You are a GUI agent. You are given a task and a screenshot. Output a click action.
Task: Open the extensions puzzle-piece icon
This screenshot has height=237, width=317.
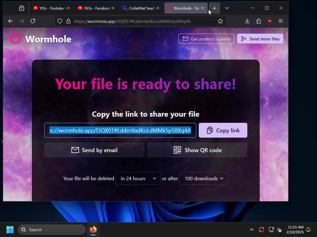(x=258, y=21)
